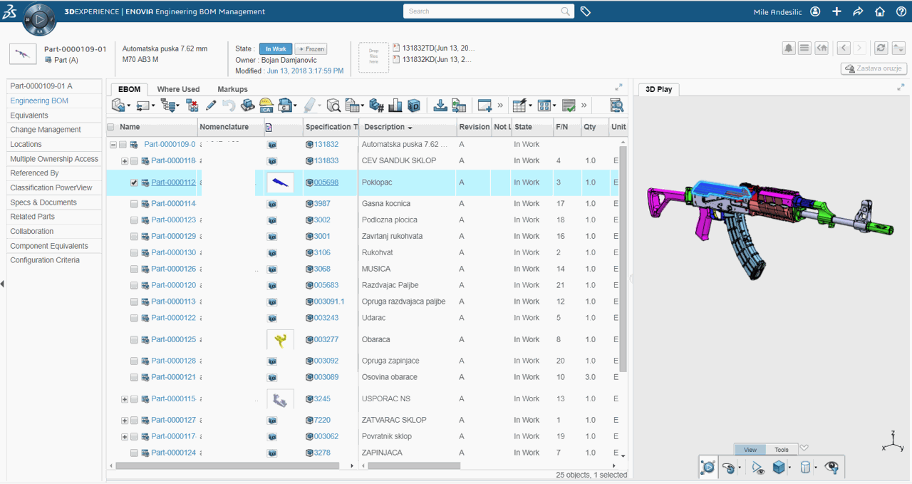912x484 pixels.
Task: Click the eye filter icon in the 3D Play toolbar
Action: click(x=831, y=467)
